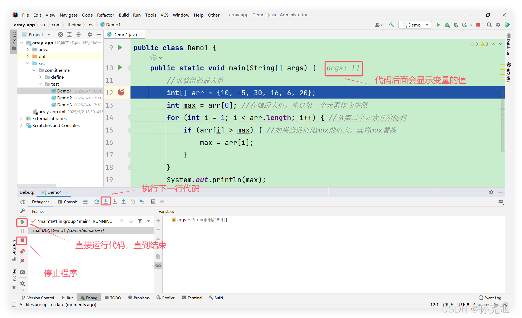
Task: Click the Step Out debug icon
Action: point(124,202)
